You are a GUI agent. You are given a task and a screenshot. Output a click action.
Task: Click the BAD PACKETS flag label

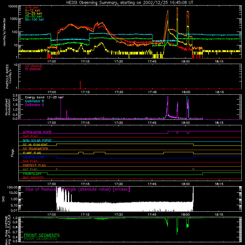click(33, 178)
